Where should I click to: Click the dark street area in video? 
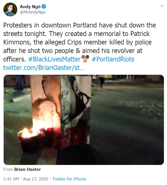pyautogui.click(x=127, y=124)
